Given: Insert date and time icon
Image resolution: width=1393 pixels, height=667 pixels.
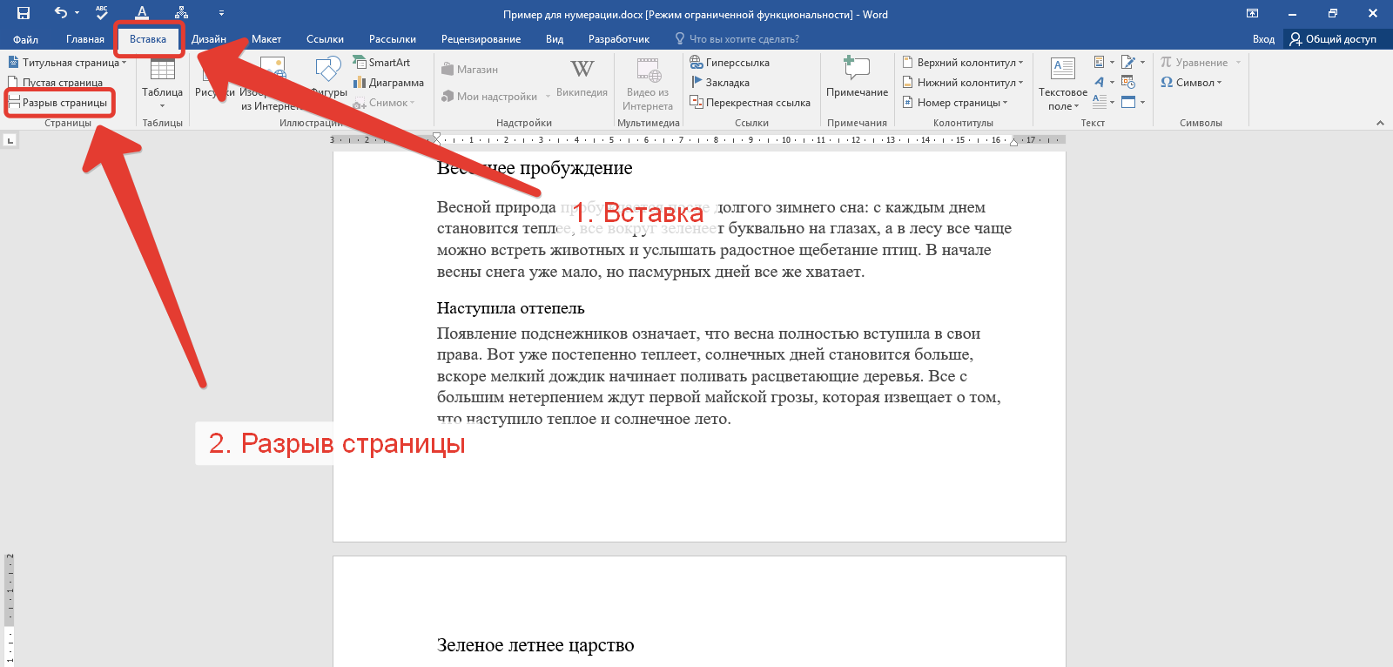Looking at the screenshot, I should [x=1128, y=82].
